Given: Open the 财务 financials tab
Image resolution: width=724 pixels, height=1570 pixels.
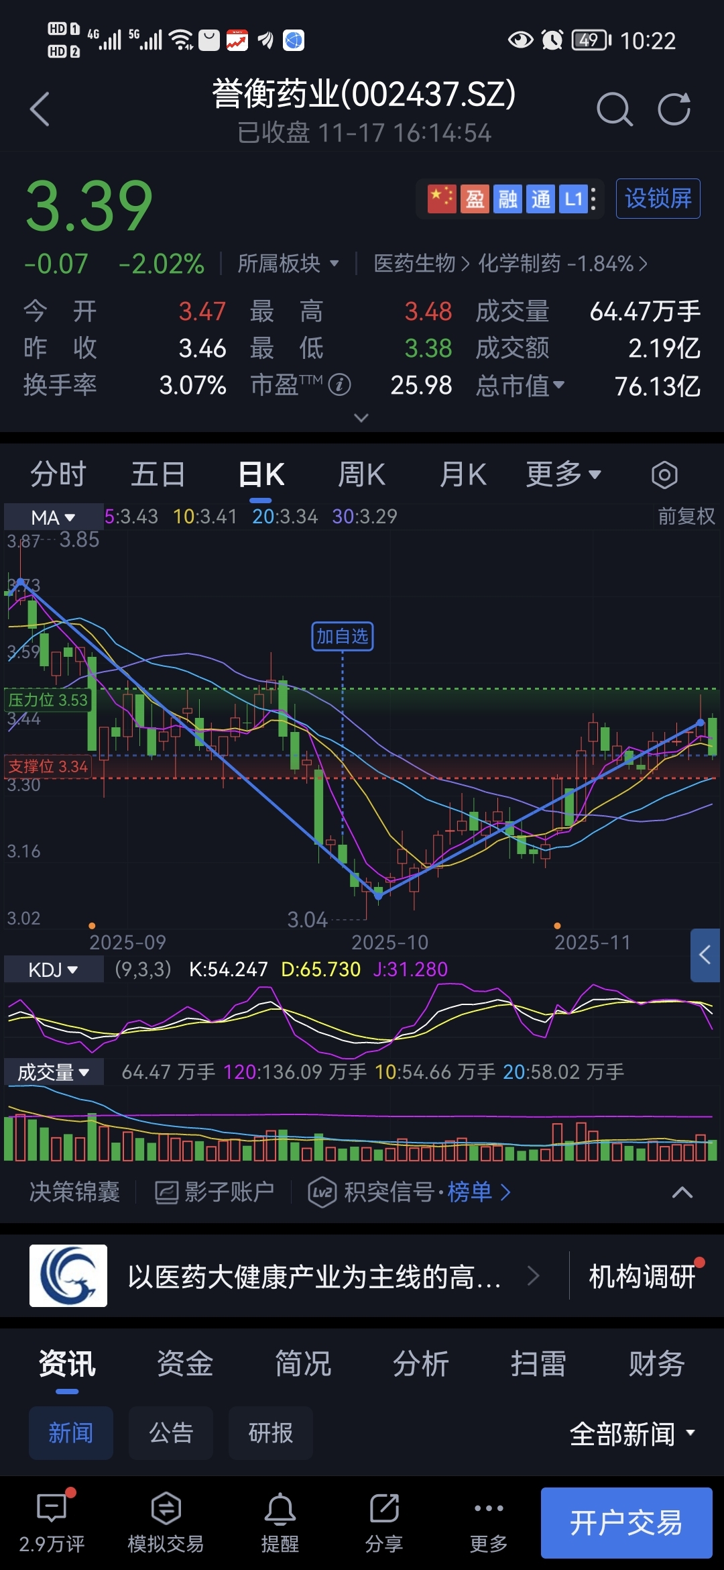Looking at the screenshot, I should click(x=657, y=1364).
